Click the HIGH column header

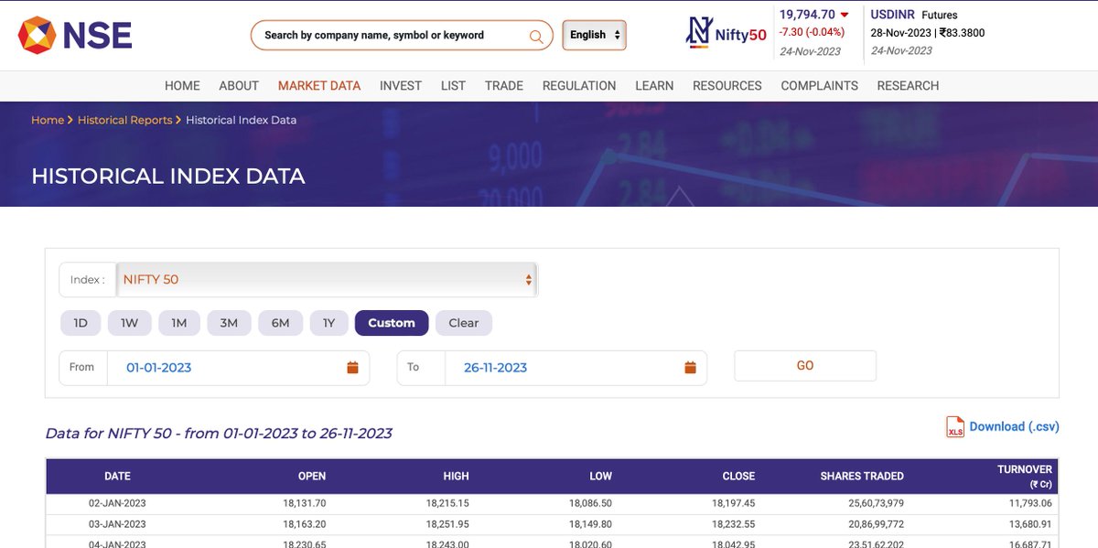tap(456, 477)
